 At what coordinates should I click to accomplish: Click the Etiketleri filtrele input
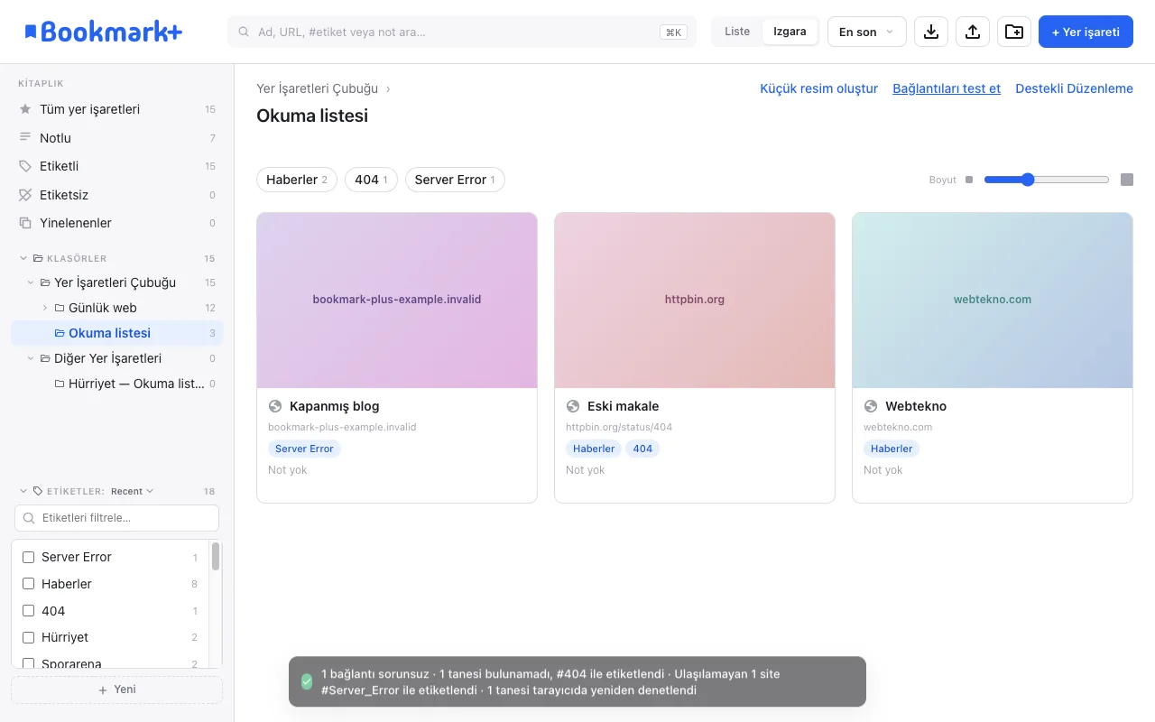tap(116, 518)
